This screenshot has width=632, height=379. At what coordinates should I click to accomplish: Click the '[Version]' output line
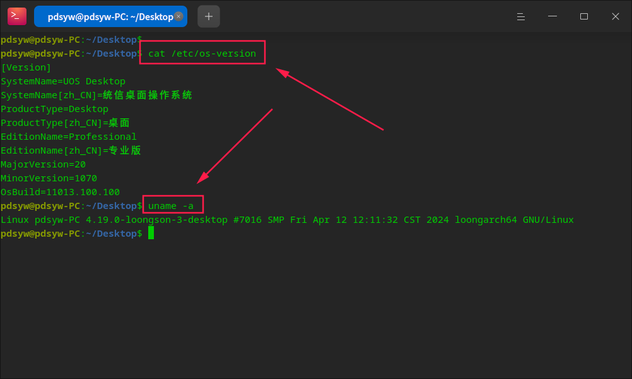pos(26,67)
